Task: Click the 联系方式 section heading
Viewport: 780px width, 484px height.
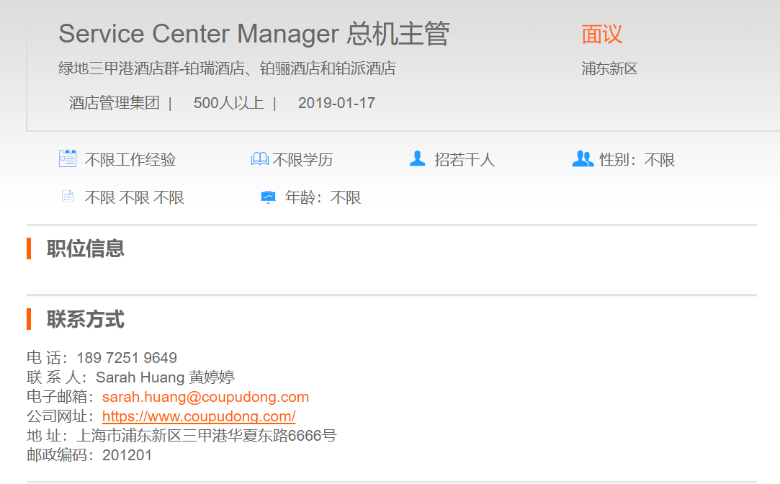Action: tap(85, 319)
